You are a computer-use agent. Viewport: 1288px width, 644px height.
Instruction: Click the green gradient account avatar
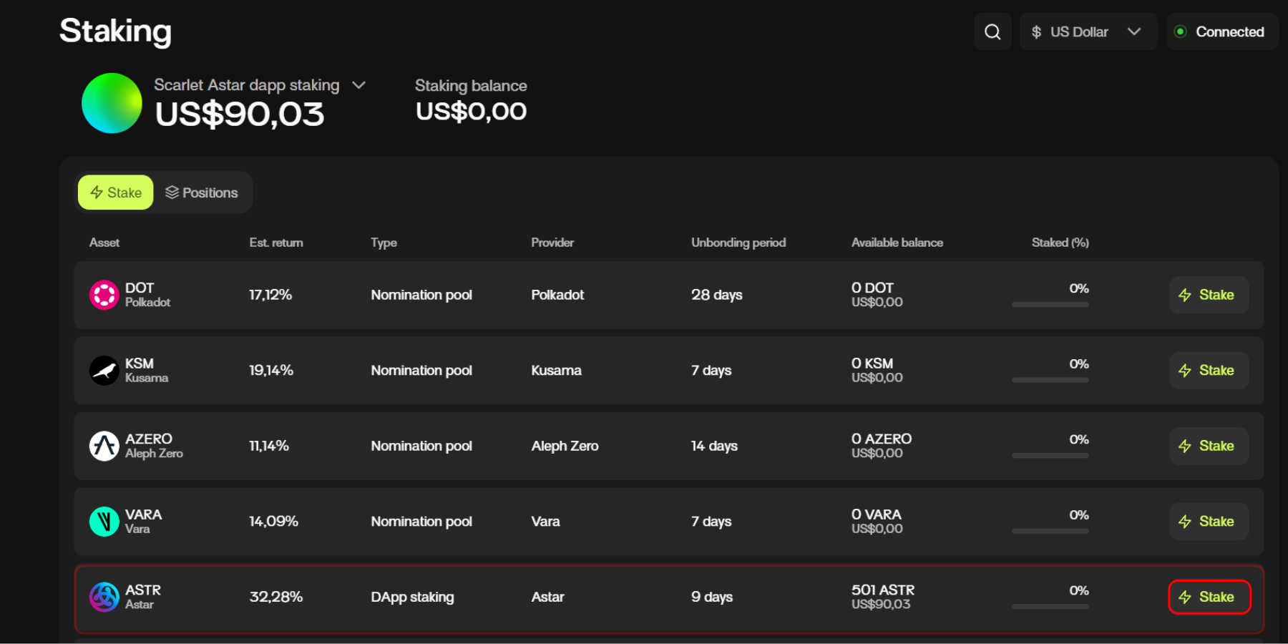click(112, 103)
